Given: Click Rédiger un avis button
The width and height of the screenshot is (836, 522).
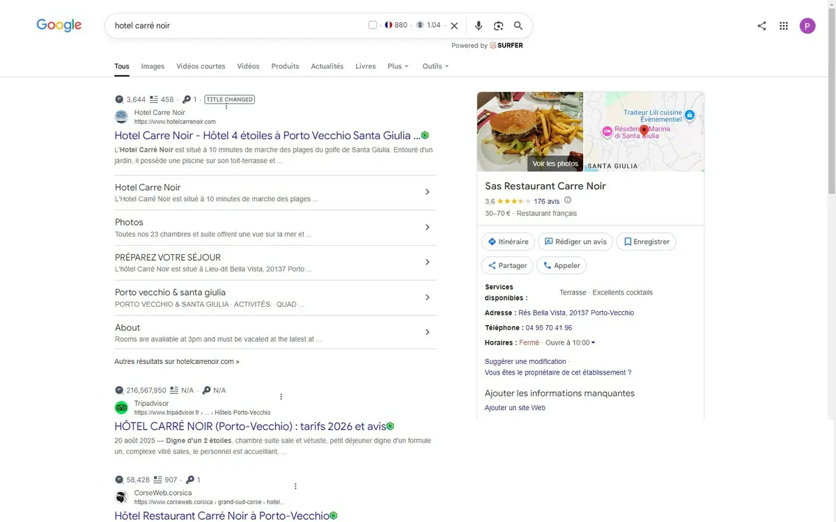Looking at the screenshot, I should click(x=575, y=242).
